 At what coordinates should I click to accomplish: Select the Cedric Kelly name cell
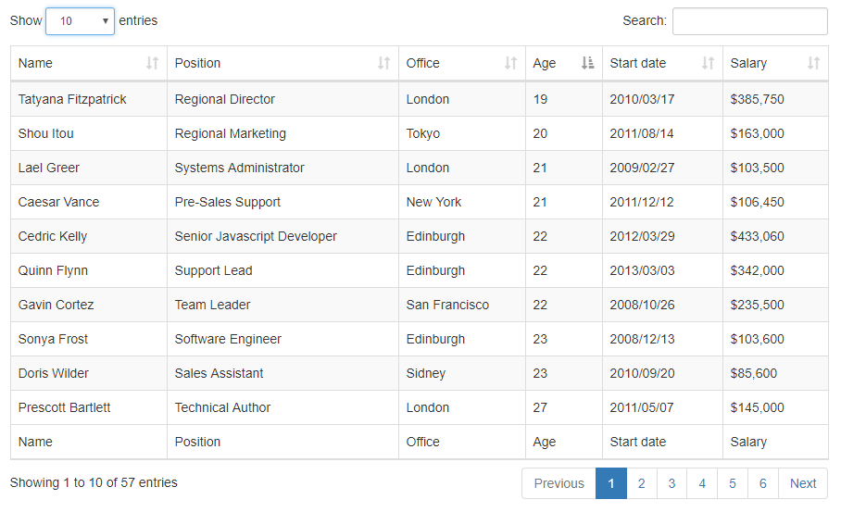tap(89, 236)
